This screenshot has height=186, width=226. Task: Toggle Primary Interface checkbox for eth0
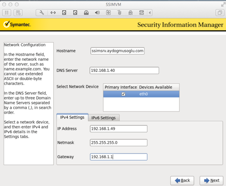point(123,94)
